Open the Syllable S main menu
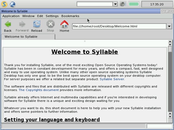The image size is (174, 130). coord(4,4)
